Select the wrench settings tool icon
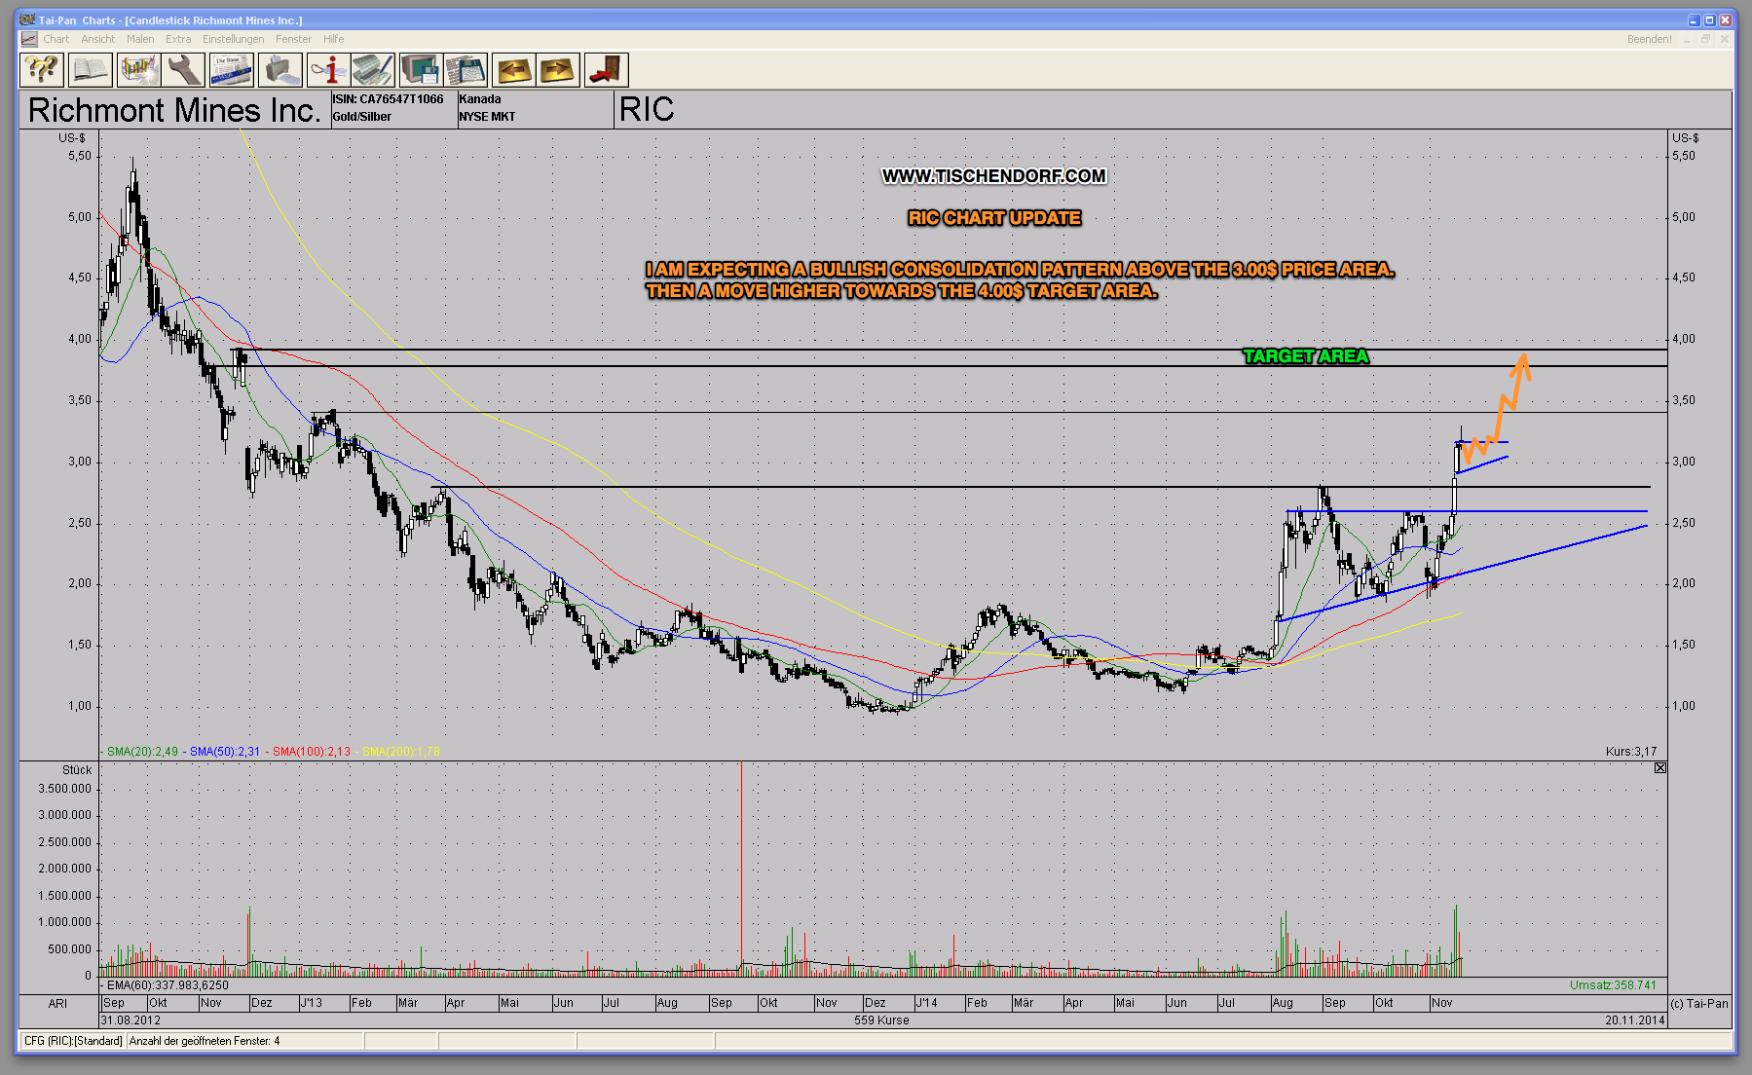Viewport: 1752px width, 1075px height. coord(184,70)
